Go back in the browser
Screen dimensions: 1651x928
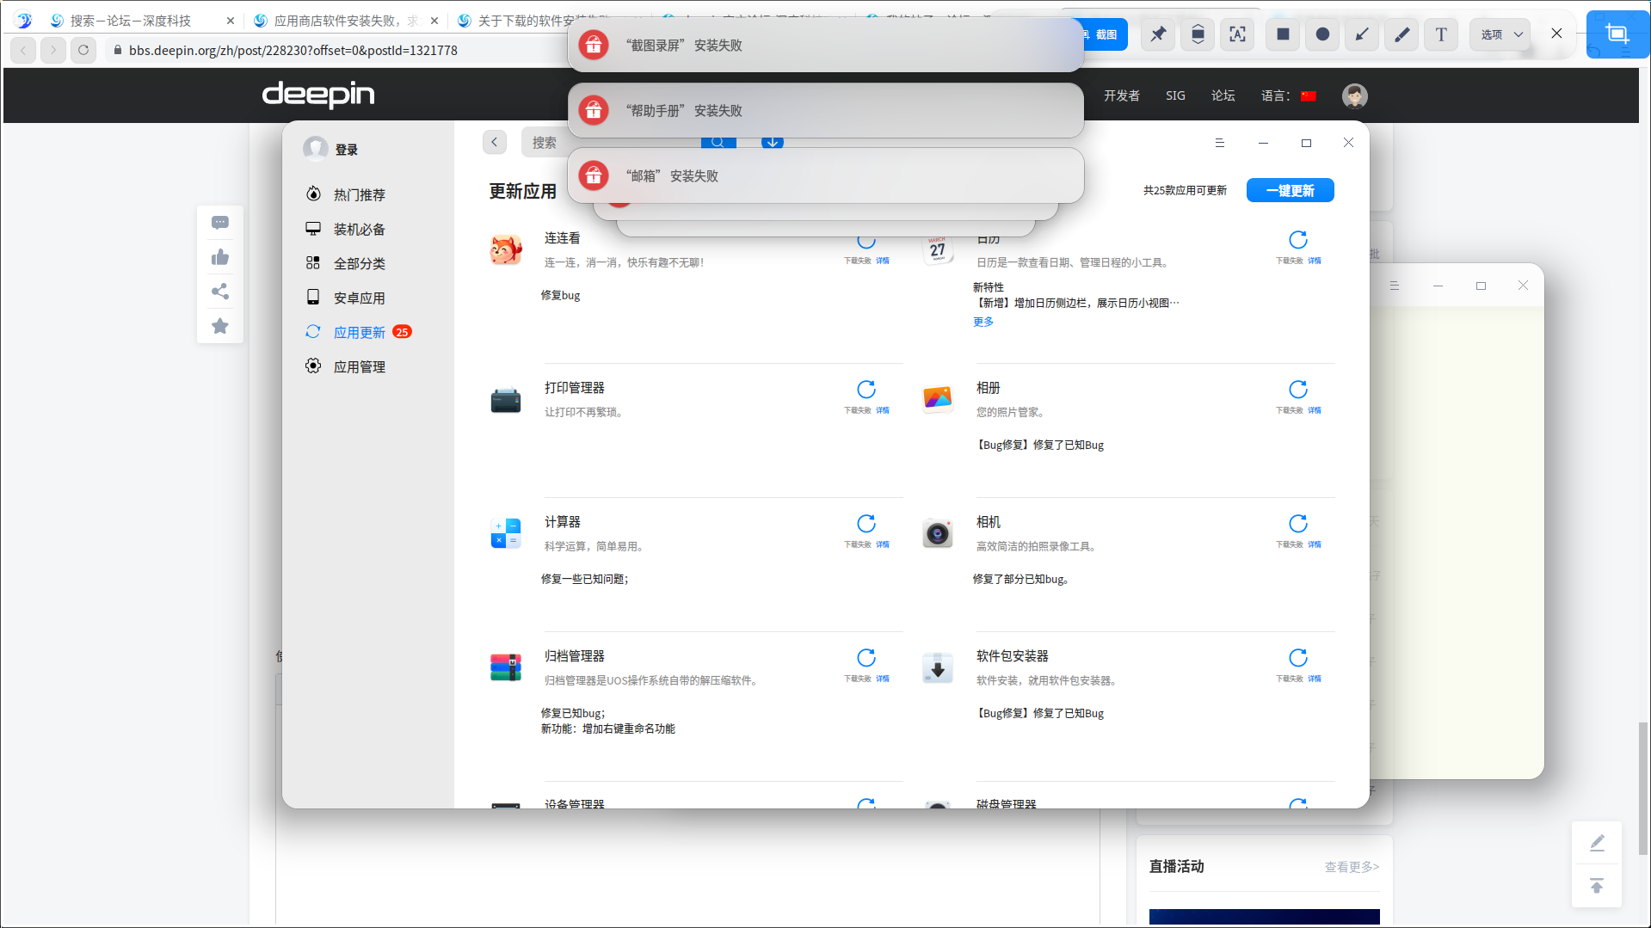tap(23, 50)
